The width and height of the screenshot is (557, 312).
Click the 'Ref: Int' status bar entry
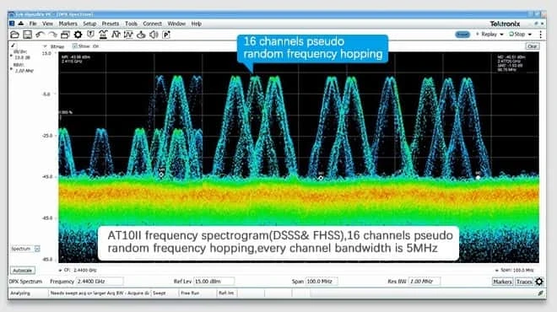[x=226, y=293]
